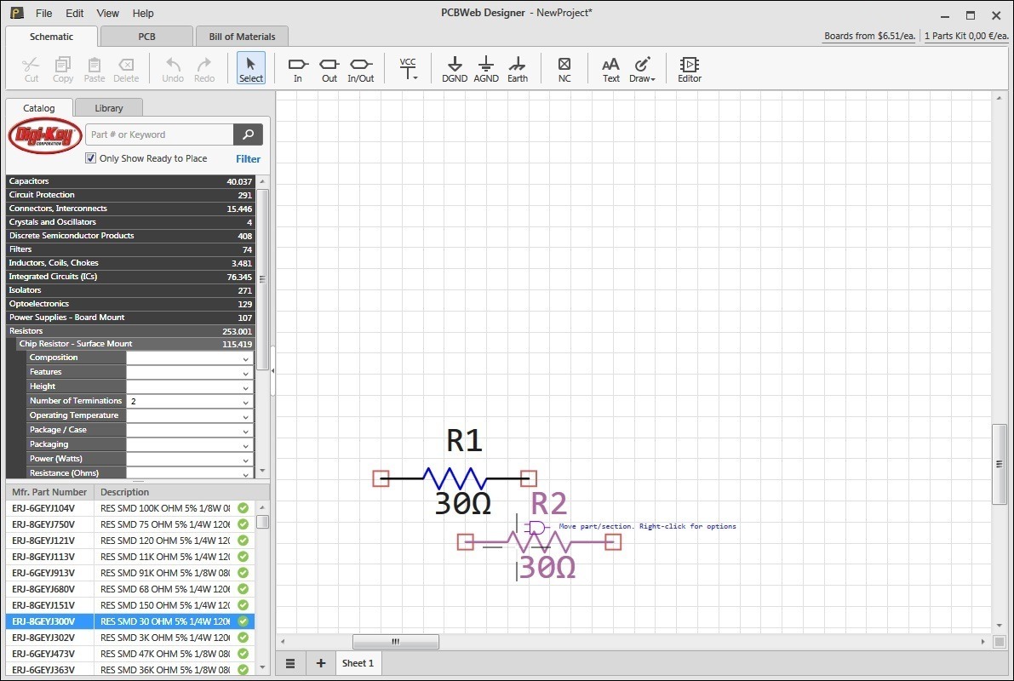Click the PCBWeb app logo icon
The image size is (1014, 681).
pos(17,13)
